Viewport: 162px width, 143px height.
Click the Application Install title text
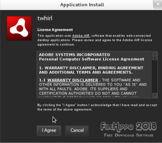(x=82, y=5)
